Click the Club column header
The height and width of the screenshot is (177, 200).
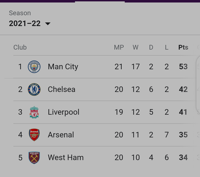(20, 47)
